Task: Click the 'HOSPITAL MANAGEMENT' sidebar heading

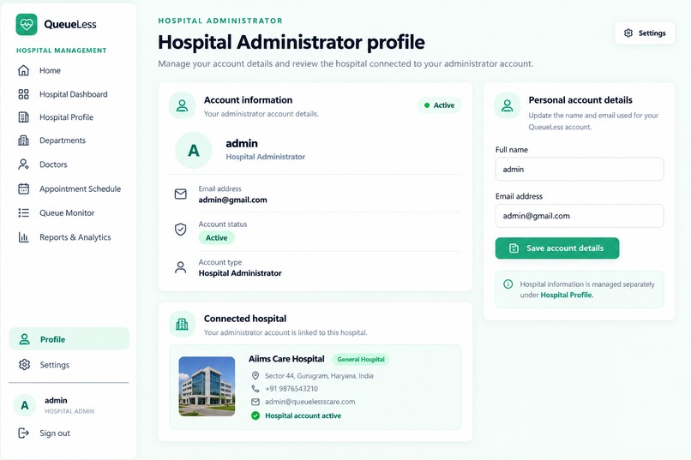Action: click(x=61, y=51)
